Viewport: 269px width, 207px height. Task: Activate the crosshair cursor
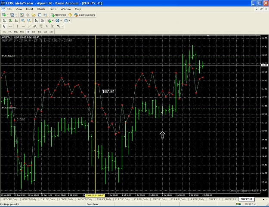pyautogui.click(x=10, y=26)
